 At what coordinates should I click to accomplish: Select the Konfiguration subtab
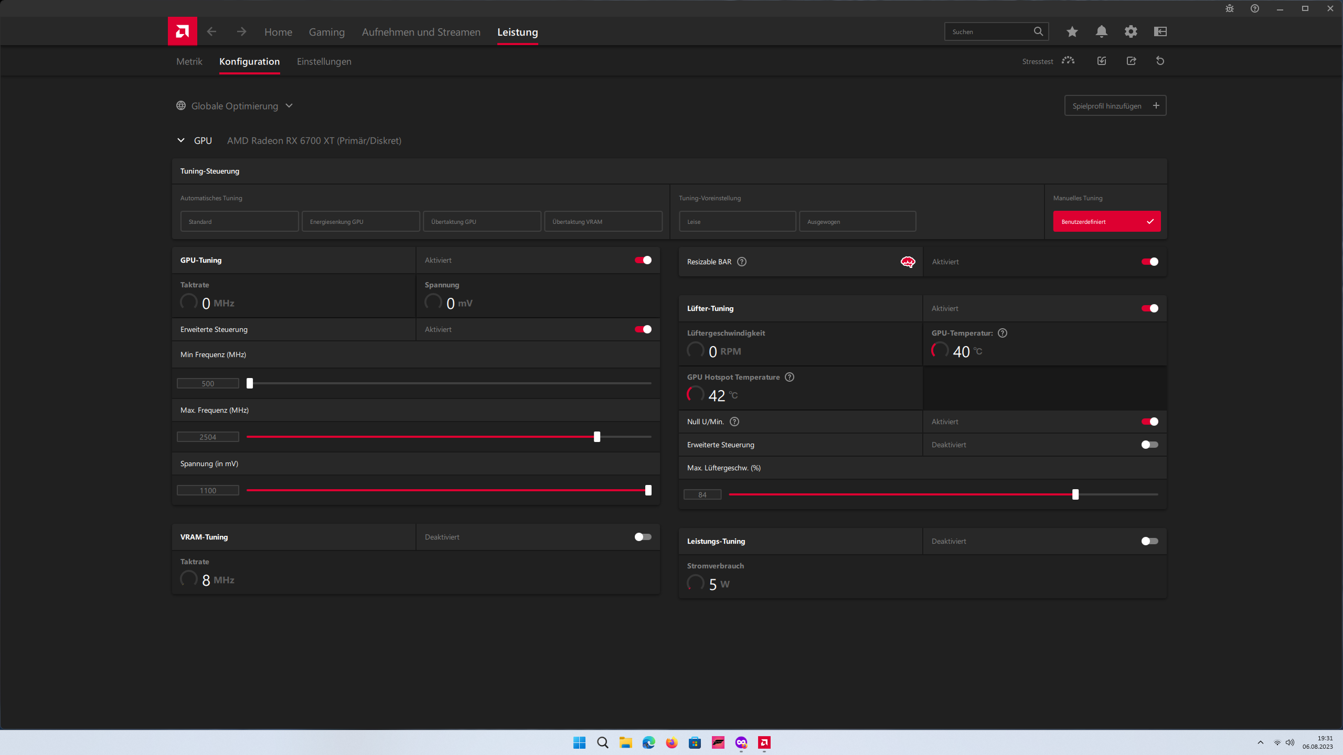coord(249,61)
